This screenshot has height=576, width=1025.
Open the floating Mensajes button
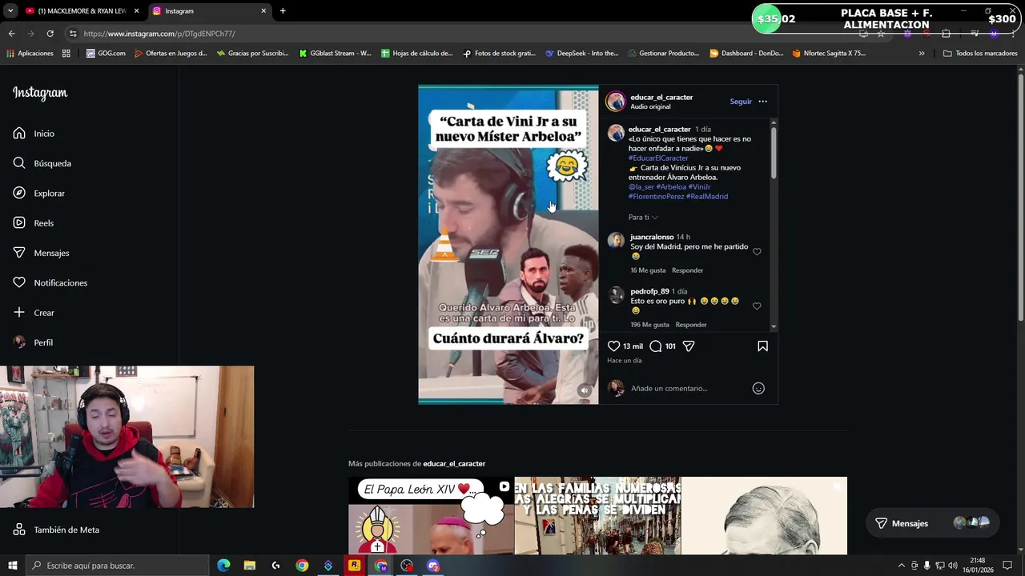pos(934,523)
